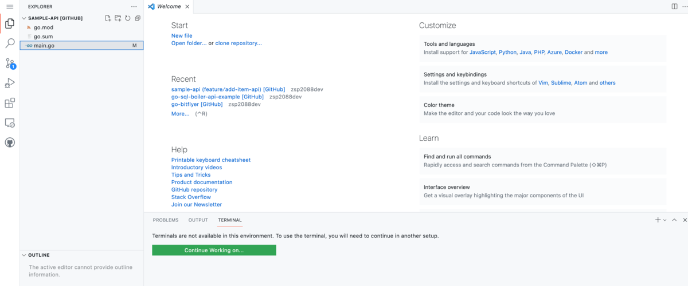Open Find and run all commands card

point(543,161)
